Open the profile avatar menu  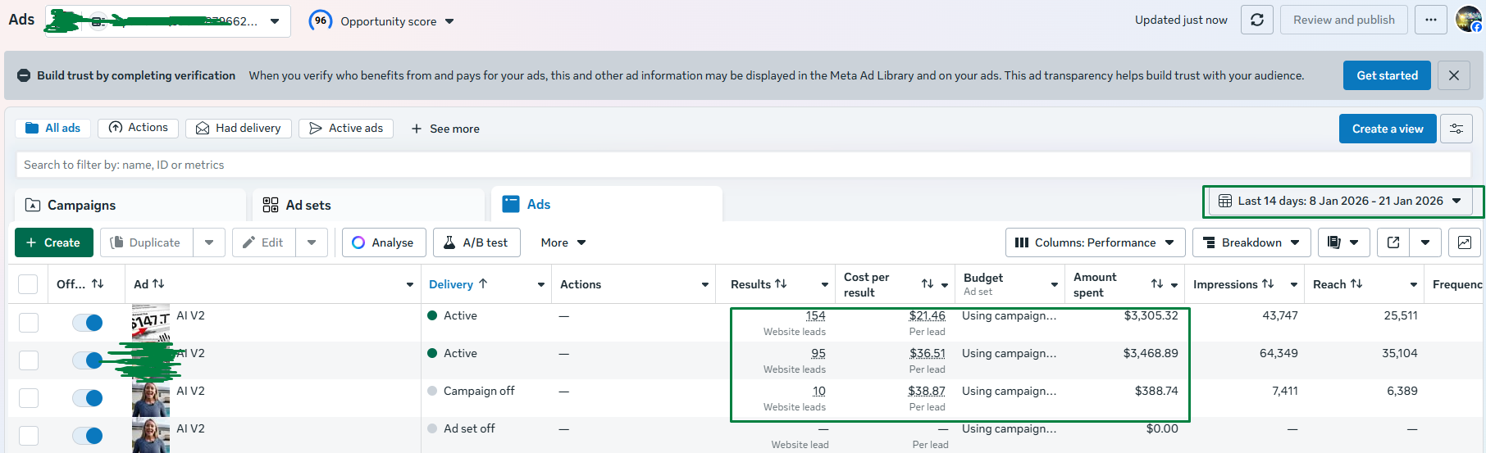coord(1468,20)
